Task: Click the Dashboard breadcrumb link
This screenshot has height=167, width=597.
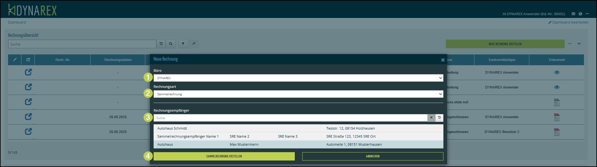Action: pyautogui.click(x=17, y=22)
